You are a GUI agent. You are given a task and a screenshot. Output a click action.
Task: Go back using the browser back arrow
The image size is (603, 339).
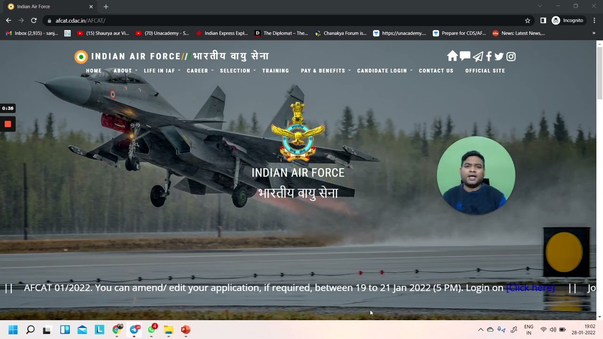click(8, 20)
